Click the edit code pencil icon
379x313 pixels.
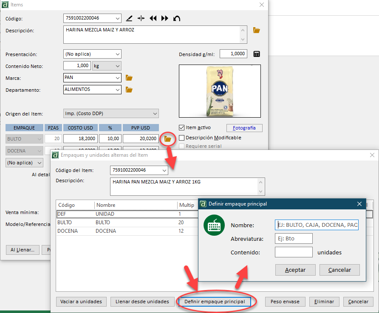point(130,18)
